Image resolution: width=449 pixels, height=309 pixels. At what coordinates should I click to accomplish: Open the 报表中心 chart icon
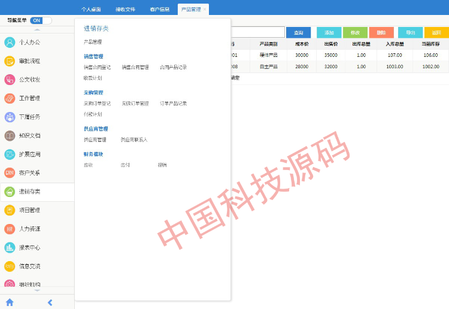tap(10, 247)
